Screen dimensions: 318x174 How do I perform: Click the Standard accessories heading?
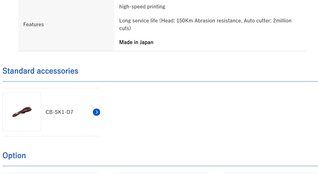click(x=40, y=71)
